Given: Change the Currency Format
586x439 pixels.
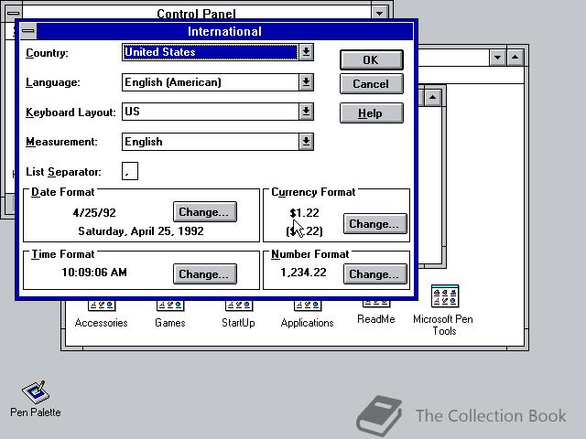Looking at the screenshot, I should (375, 223).
